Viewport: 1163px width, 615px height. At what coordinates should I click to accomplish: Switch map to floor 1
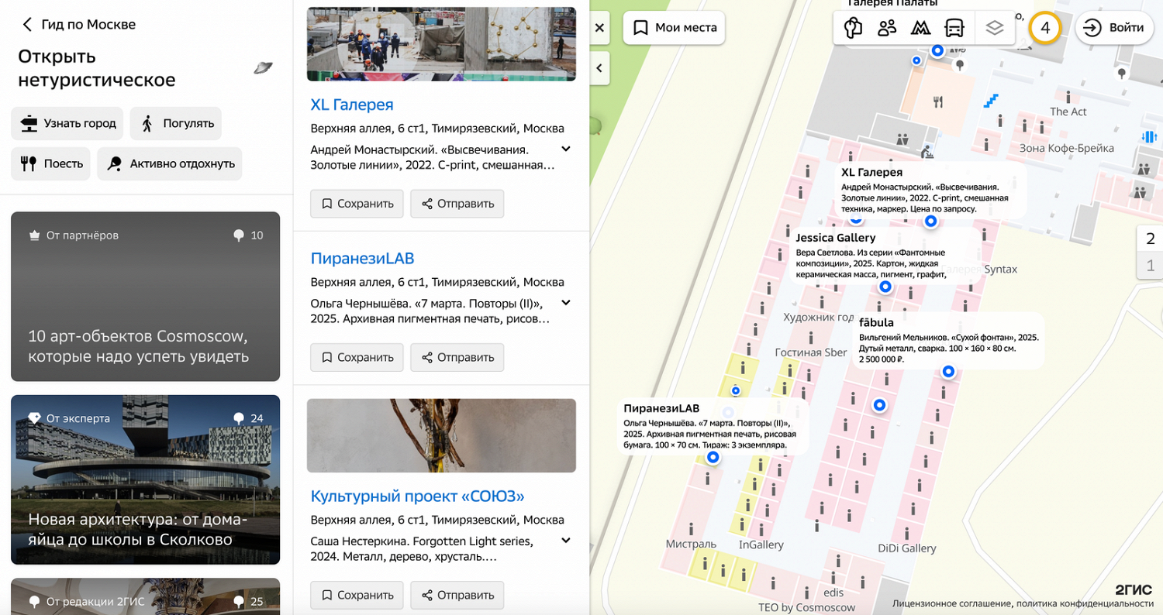(1150, 266)
